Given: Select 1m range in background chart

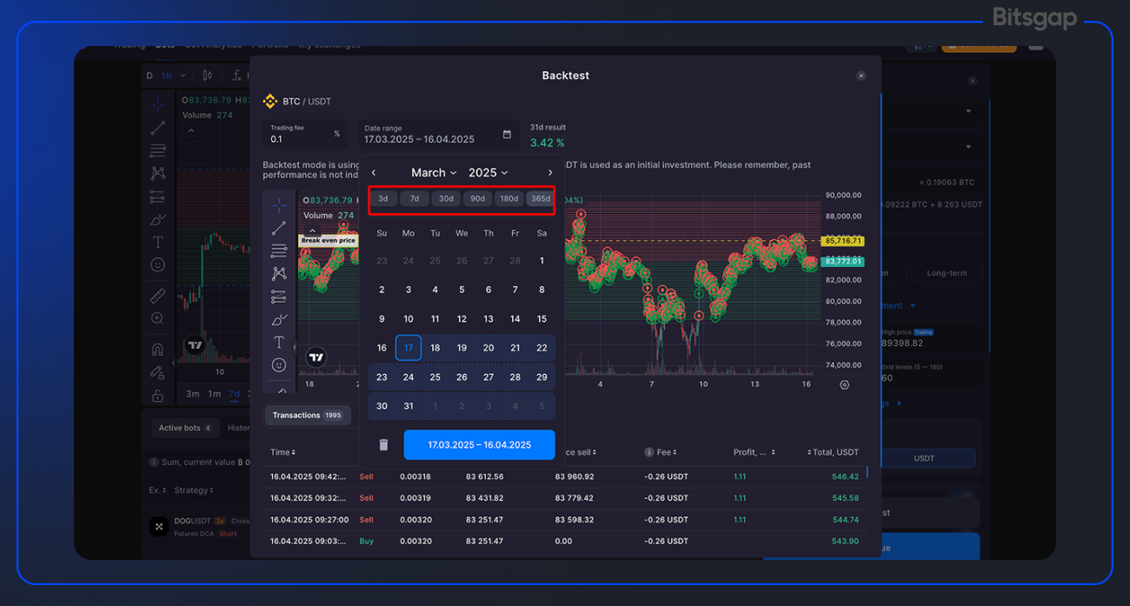Looking at the screenshot, I should tap(214, 394).
